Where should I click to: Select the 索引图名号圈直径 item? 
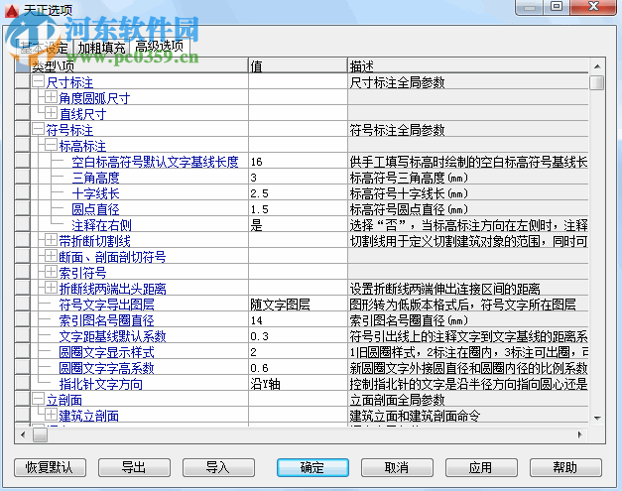[107, 320]
